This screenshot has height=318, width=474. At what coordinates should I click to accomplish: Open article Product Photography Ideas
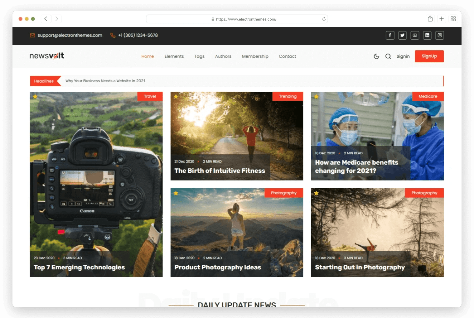[x=218, y=267]
